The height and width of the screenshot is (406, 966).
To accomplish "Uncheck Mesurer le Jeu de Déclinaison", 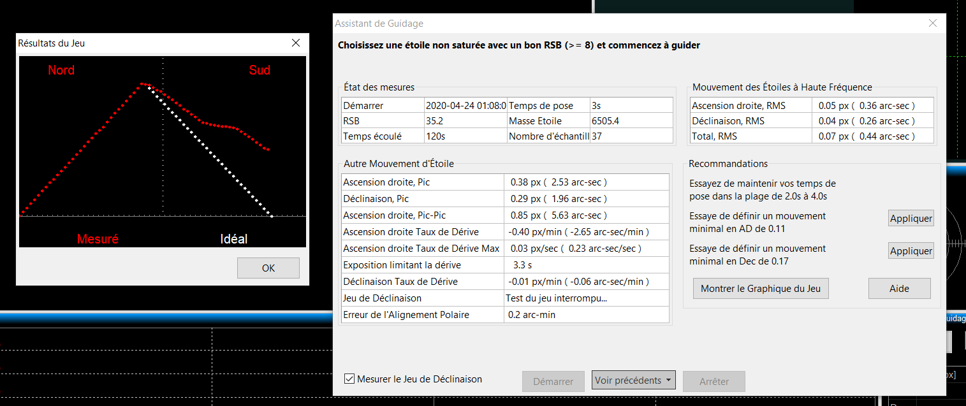I will point(349,379).
